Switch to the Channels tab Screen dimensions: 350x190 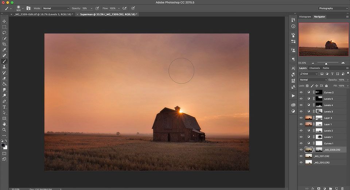(x=314, y=68)
